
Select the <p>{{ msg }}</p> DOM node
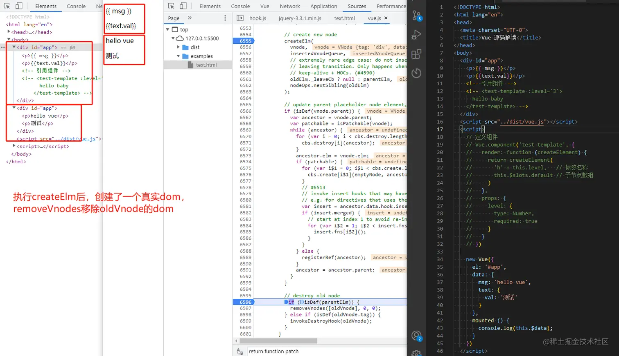[45, 56]
